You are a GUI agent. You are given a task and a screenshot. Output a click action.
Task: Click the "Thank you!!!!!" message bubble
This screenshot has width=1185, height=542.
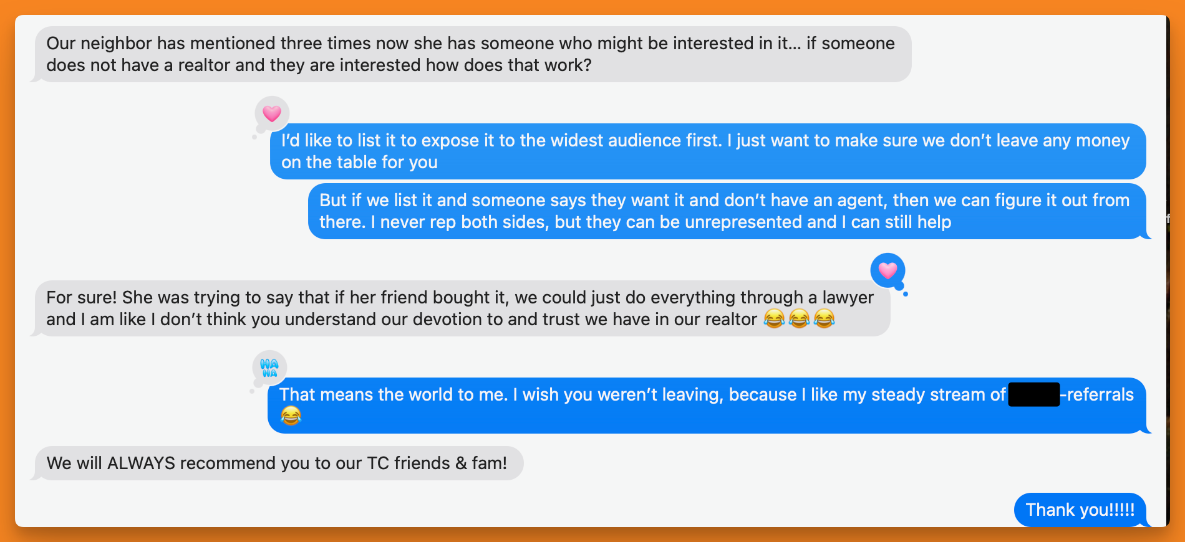[x=1080, y=510]
